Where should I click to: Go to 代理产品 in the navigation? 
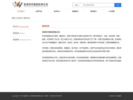[x=39, y=11]
